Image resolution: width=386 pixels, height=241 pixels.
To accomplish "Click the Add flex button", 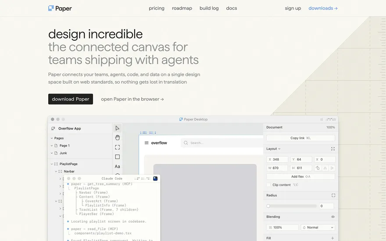I will 300,177.
